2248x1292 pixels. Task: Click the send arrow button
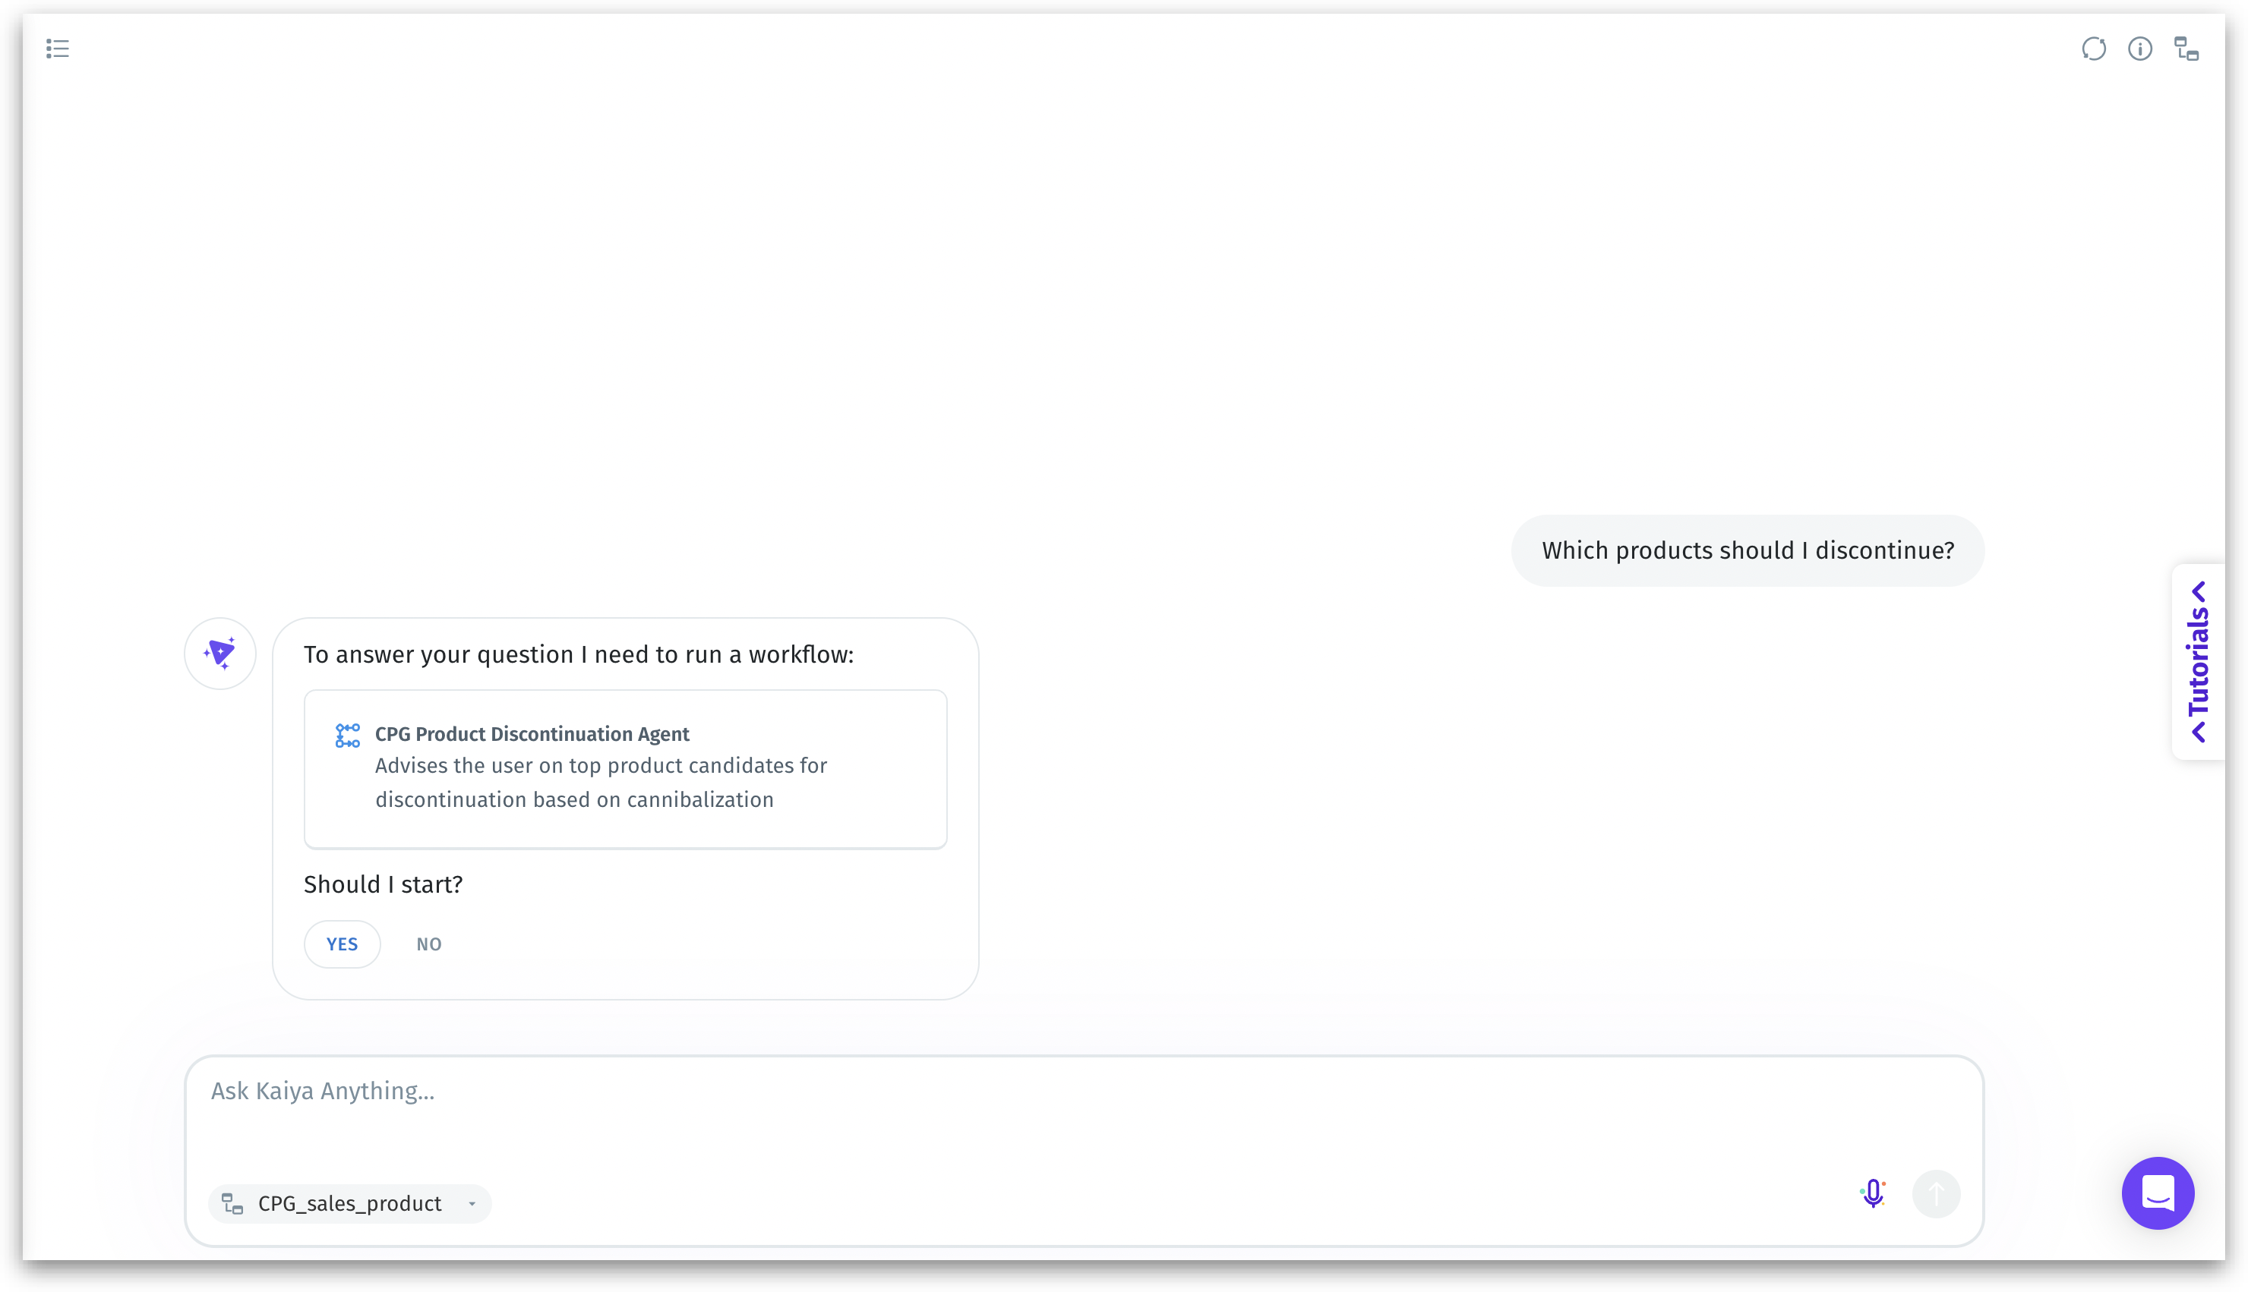pyautogui.click(x=1934, y=1193)
